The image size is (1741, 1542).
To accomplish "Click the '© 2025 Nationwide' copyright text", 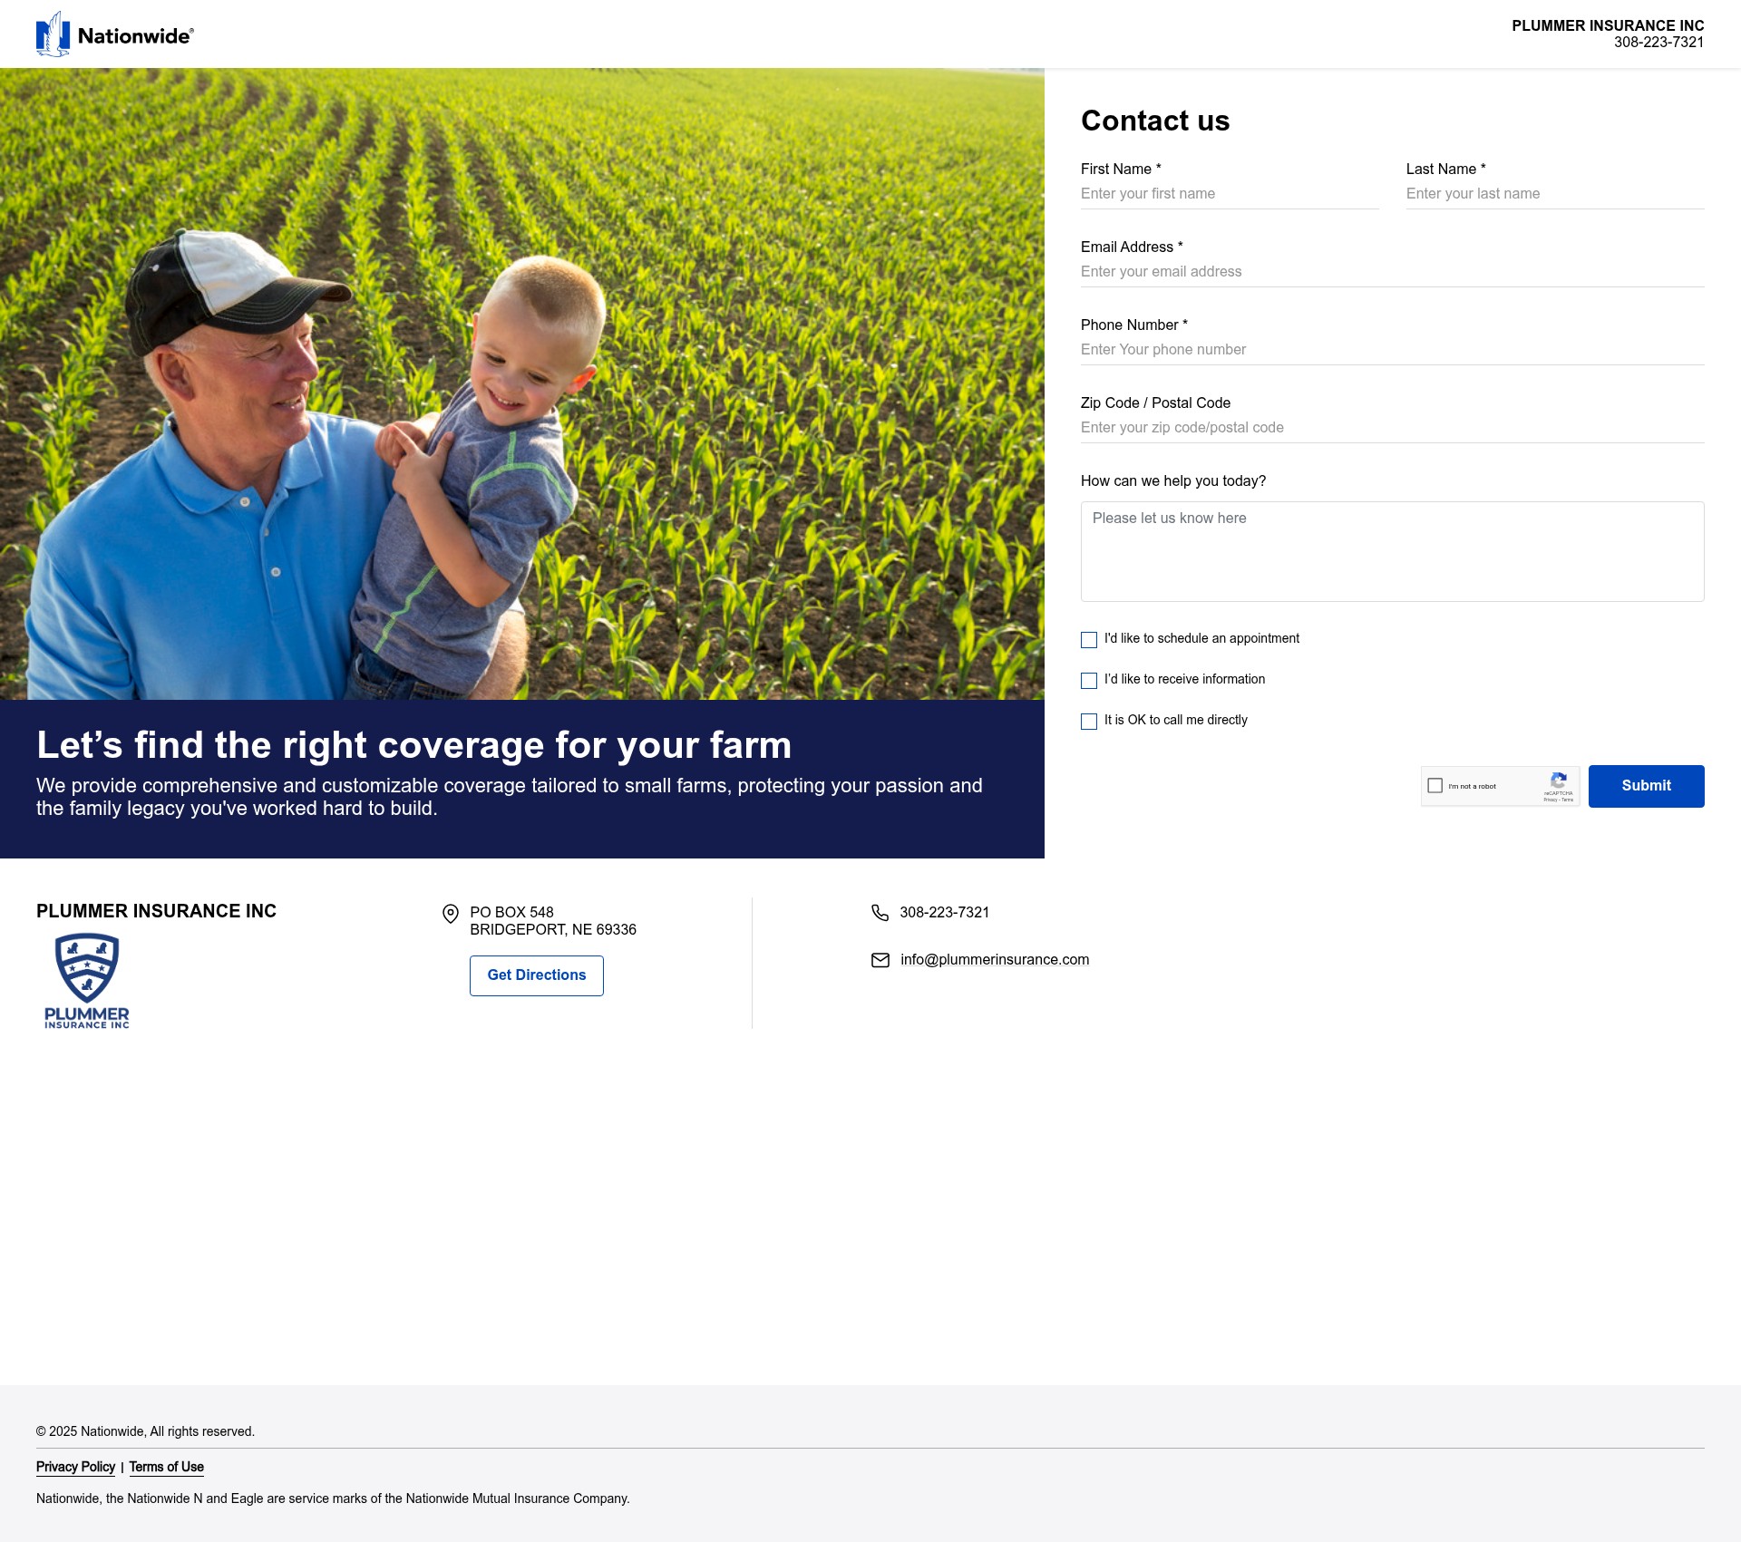I will tap(145, 1431).
